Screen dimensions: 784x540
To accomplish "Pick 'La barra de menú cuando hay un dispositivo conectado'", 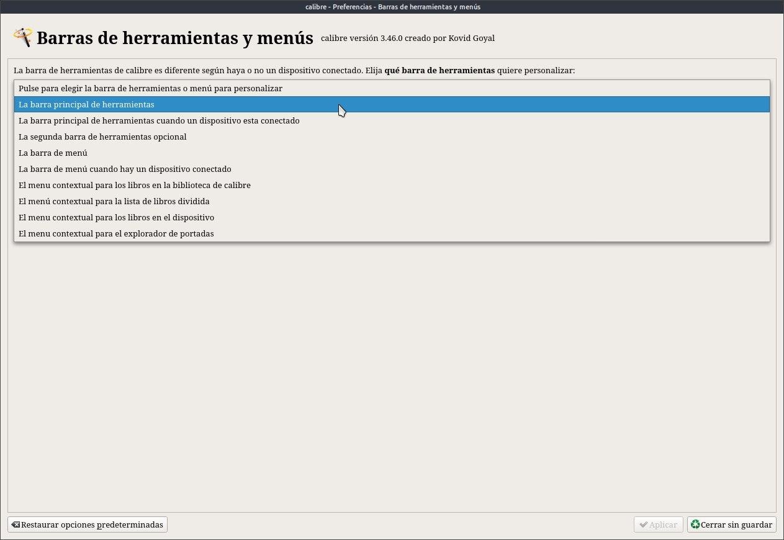I will pos(392,169).
